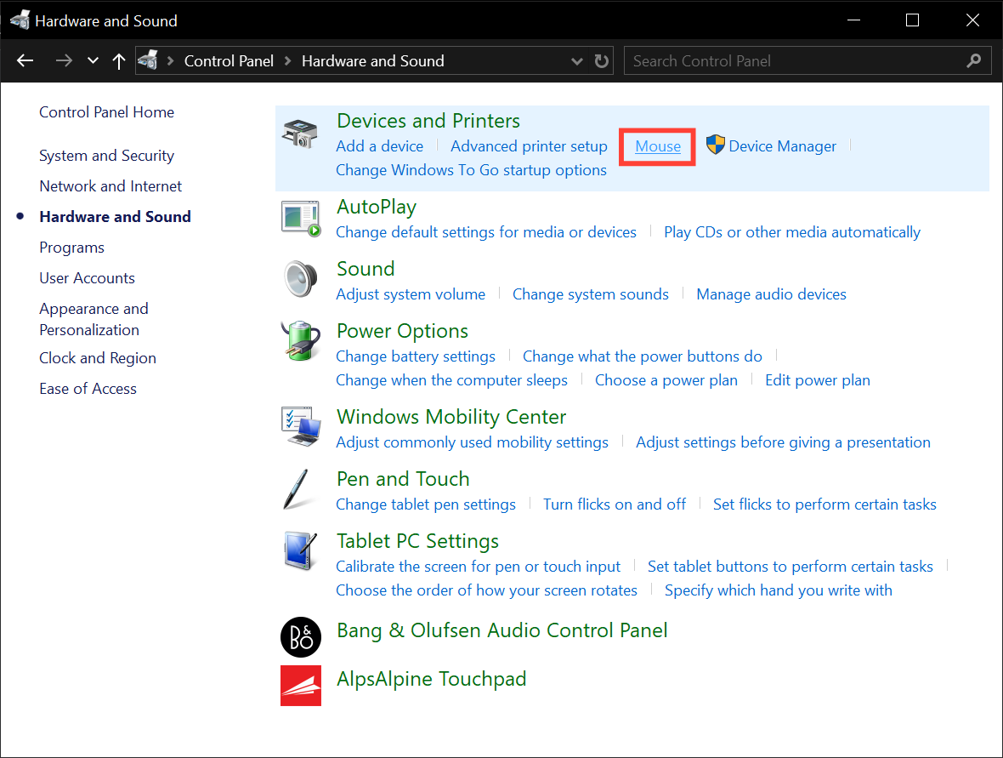Click the Sound speaker icon

click(x=300, y=279)
